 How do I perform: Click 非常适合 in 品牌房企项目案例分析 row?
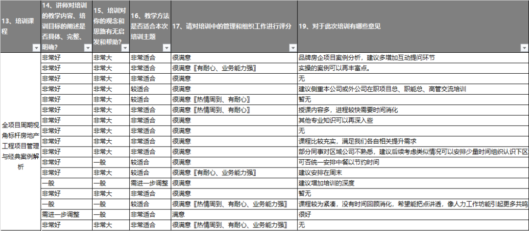(x=150, y=58)
